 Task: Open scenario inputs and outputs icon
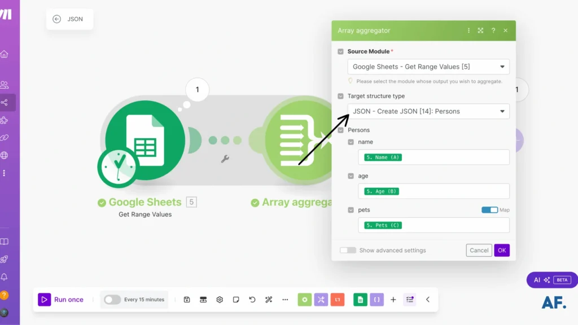(x=203, y=300)
